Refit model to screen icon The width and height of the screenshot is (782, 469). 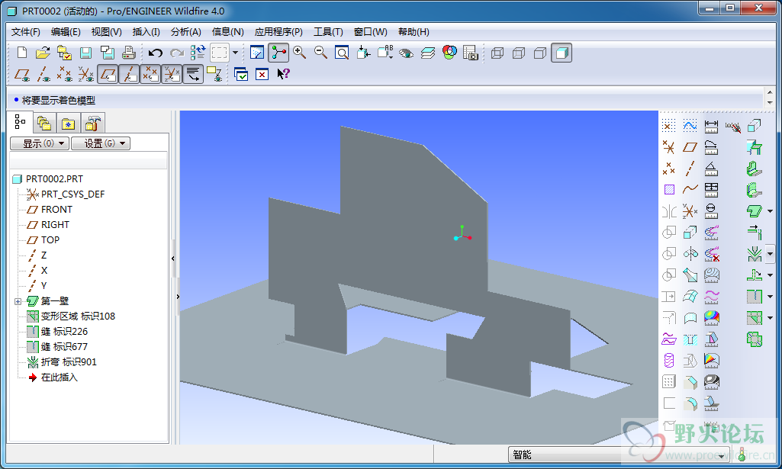pos(342,53)
